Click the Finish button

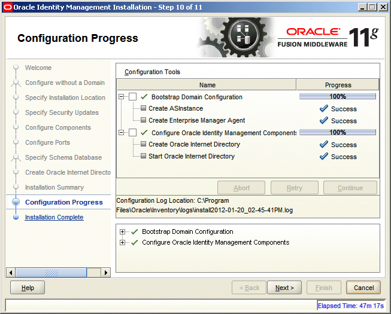click(x=324, y=288)
